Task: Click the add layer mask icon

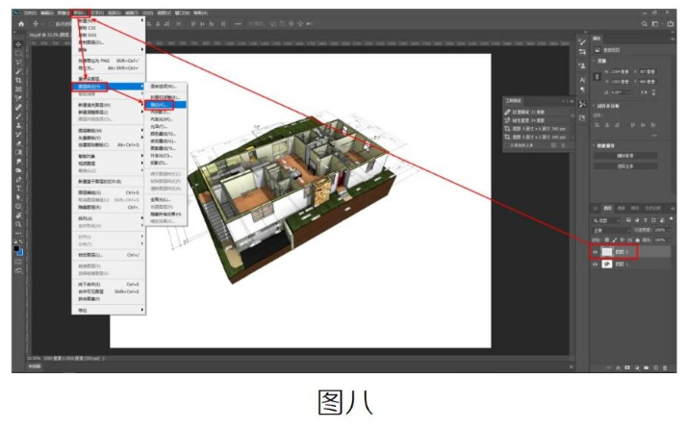Action: [x=627, y=368]
